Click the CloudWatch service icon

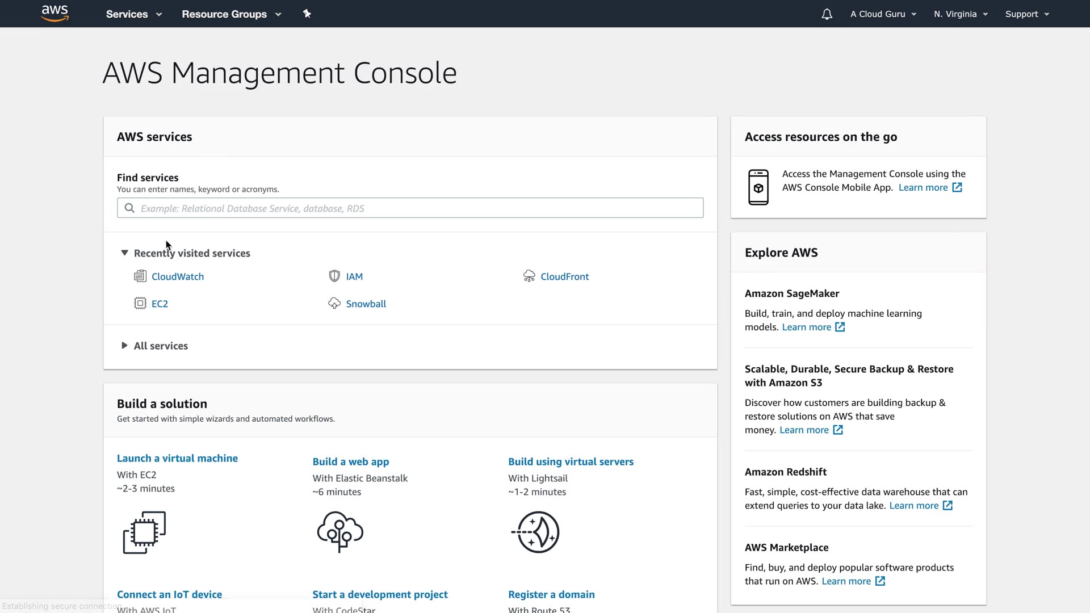[140, 276]
